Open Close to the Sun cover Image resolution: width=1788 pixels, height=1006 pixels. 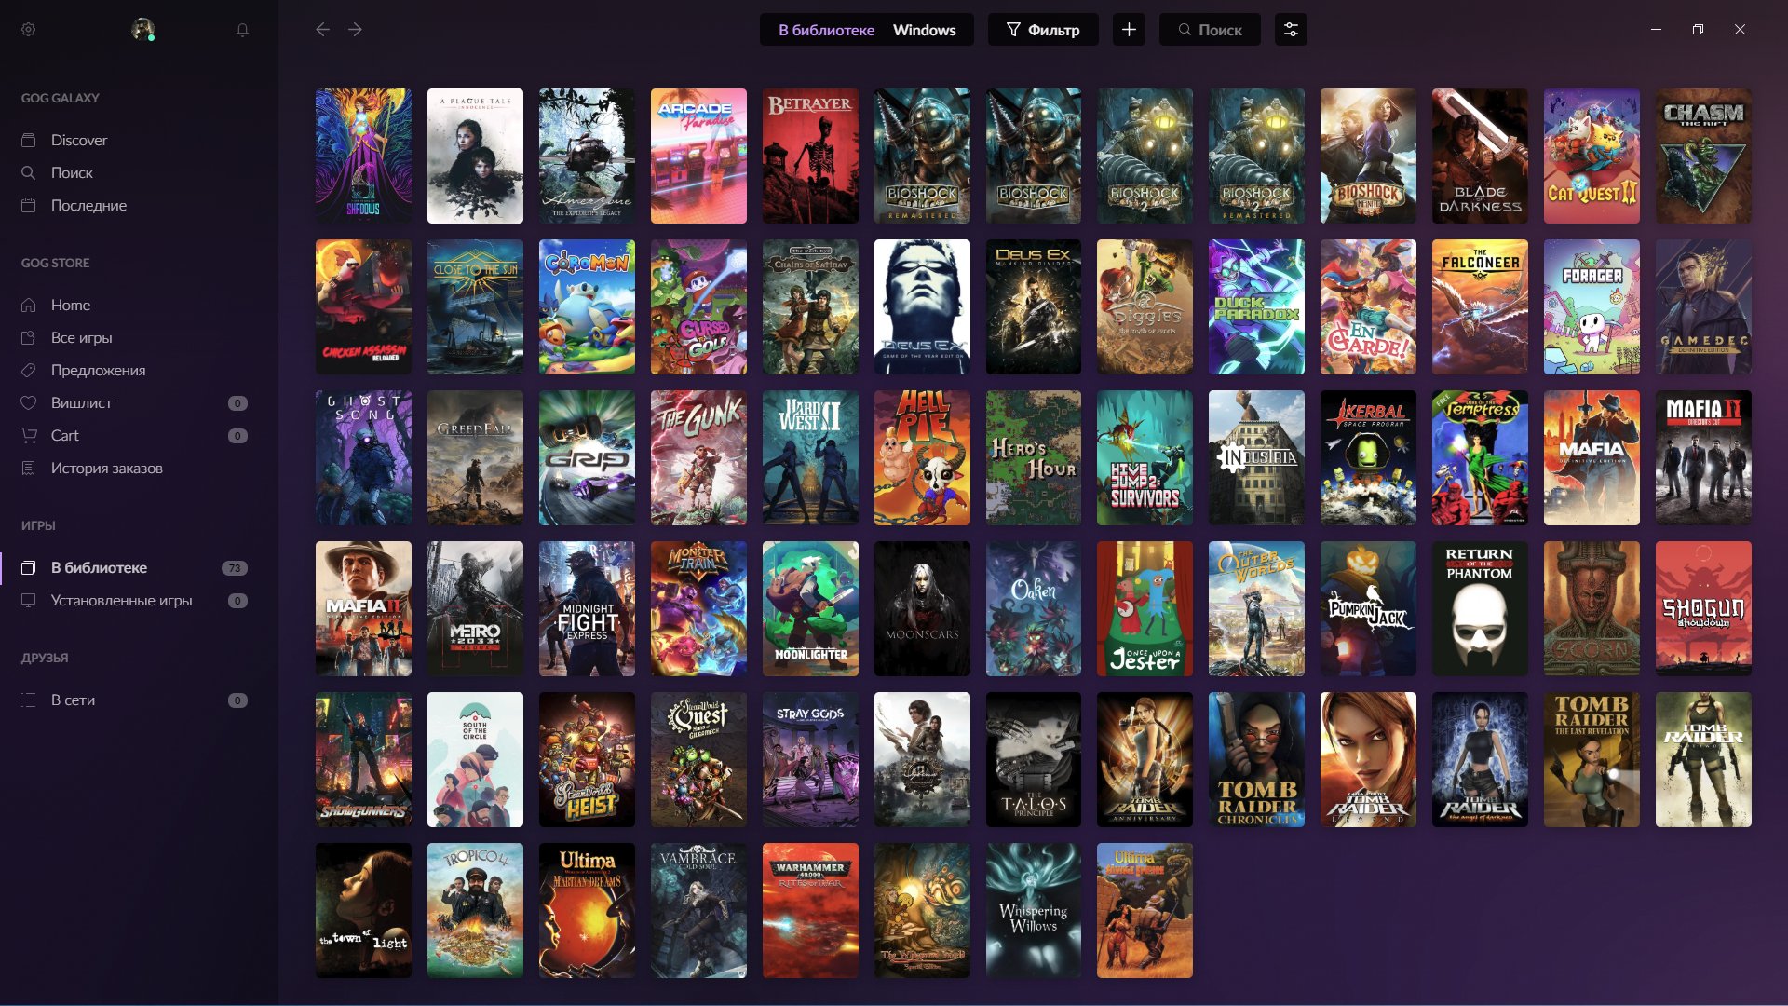point(475,306)
